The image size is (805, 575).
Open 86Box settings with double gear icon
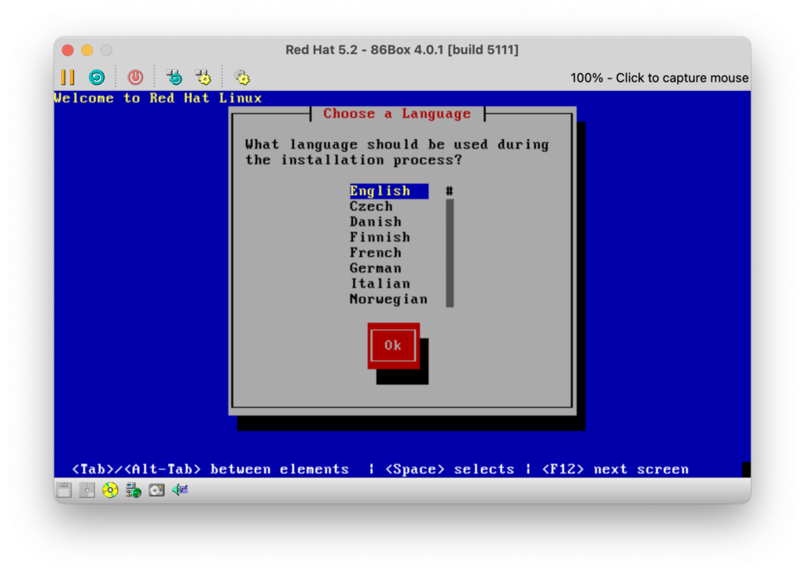click(242, 78)
